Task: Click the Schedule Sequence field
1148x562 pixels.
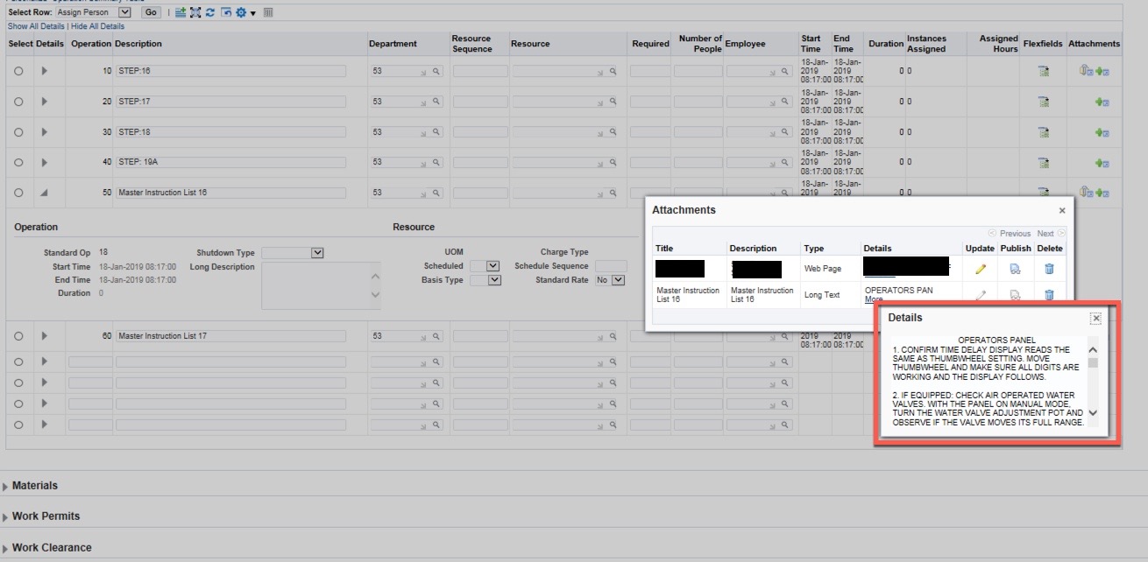Action: click(x=611, y=266)
